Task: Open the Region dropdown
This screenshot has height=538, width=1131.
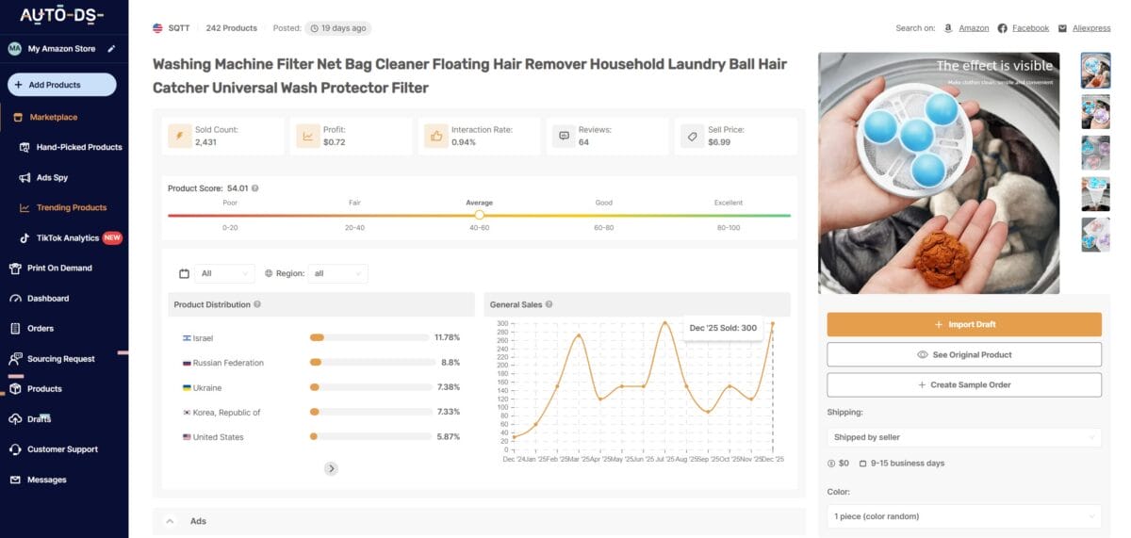Action: [x=337, y=273]
